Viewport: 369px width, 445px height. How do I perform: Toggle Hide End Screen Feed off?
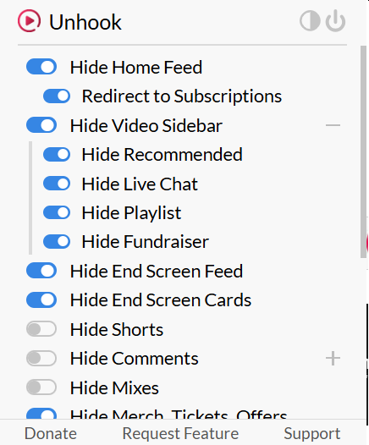41,271
